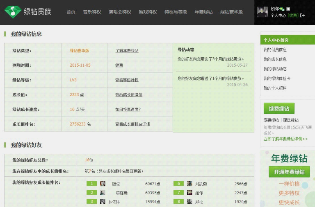The image size is (315, 207).
Task: Open the 音乐特权 navigation item
Action: coord(92,12)
